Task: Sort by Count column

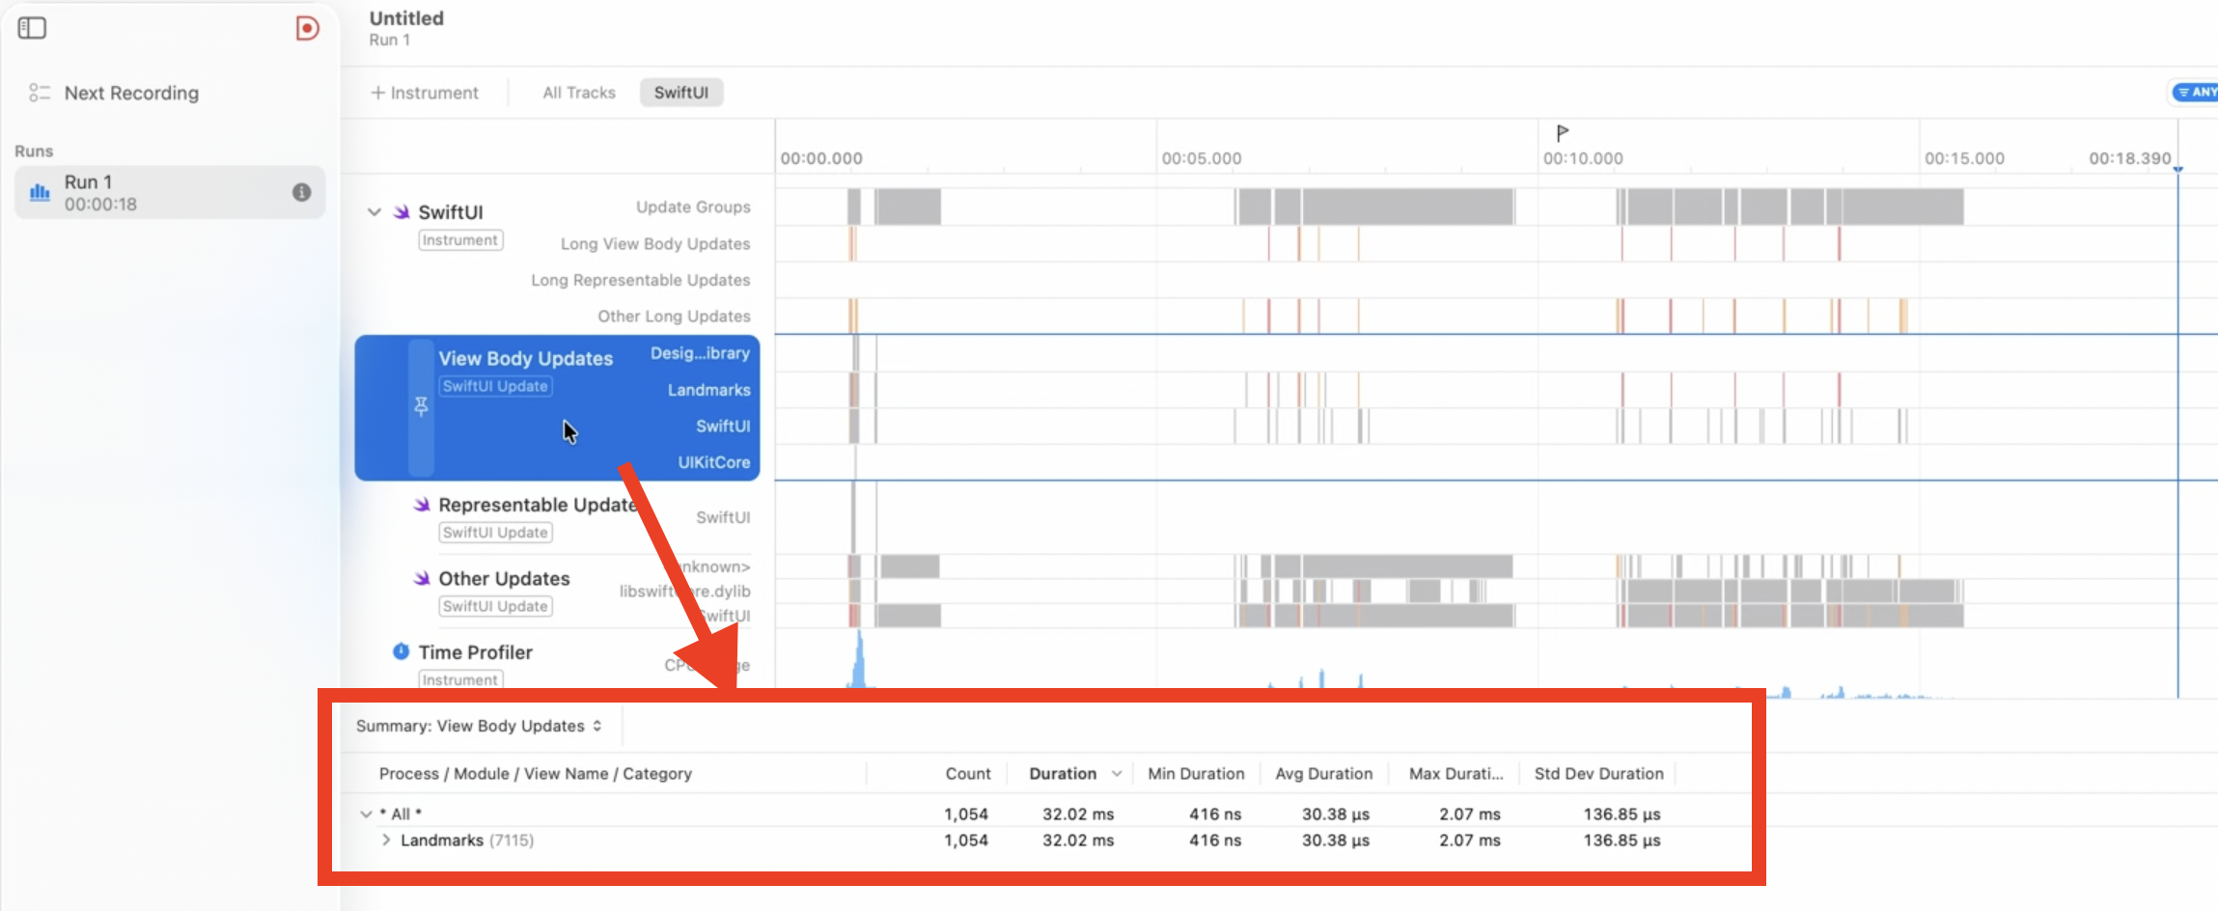Action: (968, 774)
